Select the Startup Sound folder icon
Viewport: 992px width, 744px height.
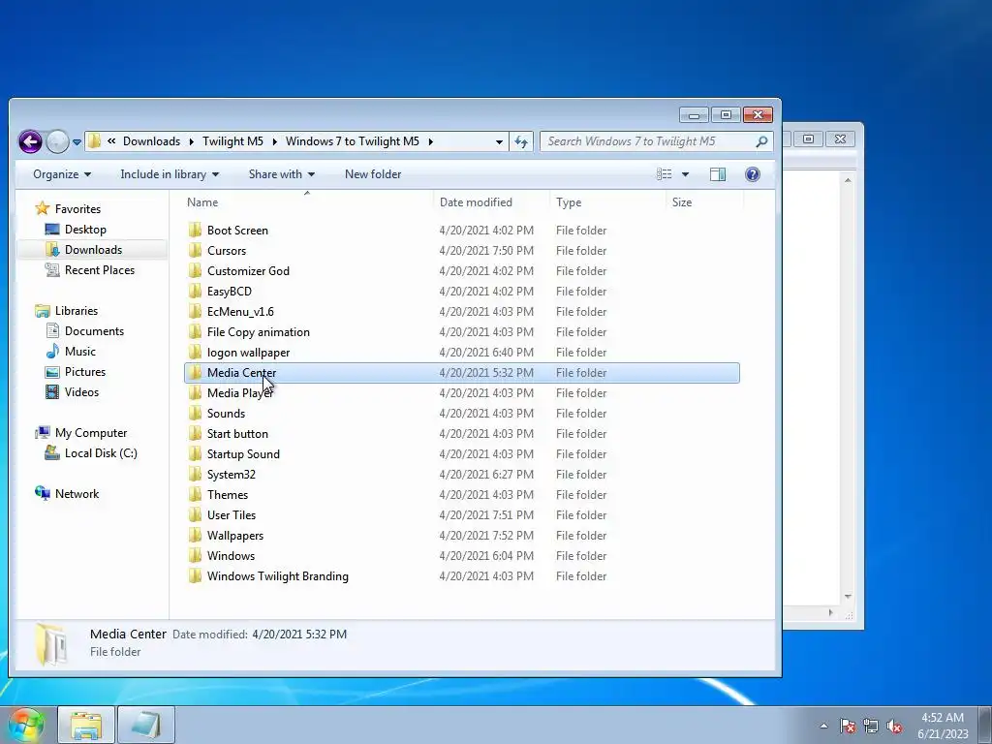(195, 453)
